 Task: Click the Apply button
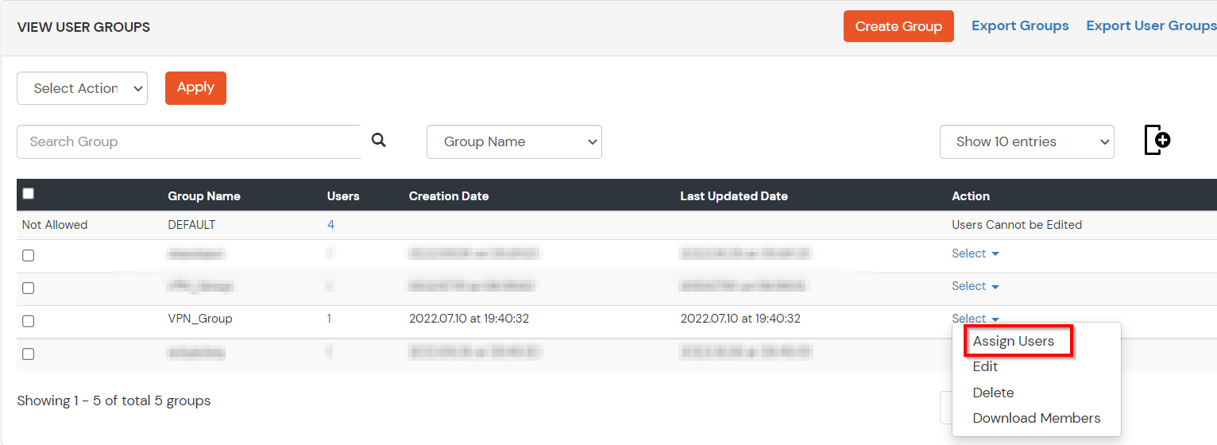coord(195,87)
